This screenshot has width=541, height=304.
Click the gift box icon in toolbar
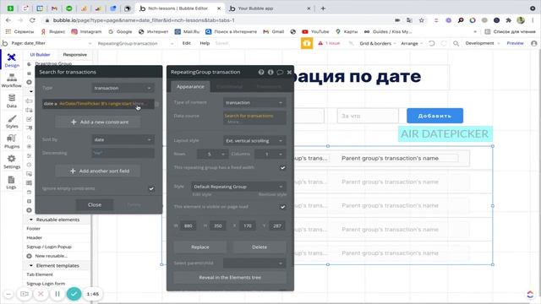pos(307,43)
